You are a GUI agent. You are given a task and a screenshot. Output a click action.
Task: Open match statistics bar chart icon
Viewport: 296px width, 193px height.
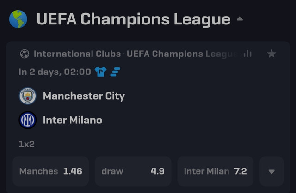[x=247, y=54]
